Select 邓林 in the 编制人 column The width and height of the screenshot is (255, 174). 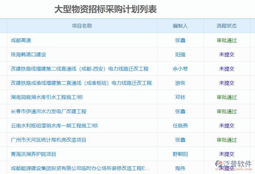click(180, 97)
